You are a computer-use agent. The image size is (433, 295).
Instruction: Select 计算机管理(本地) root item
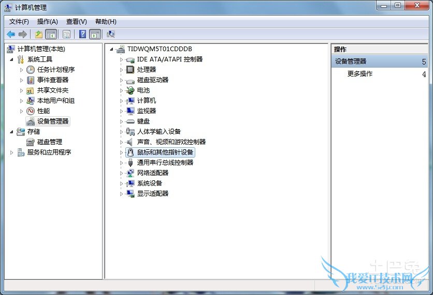(41, 49)
